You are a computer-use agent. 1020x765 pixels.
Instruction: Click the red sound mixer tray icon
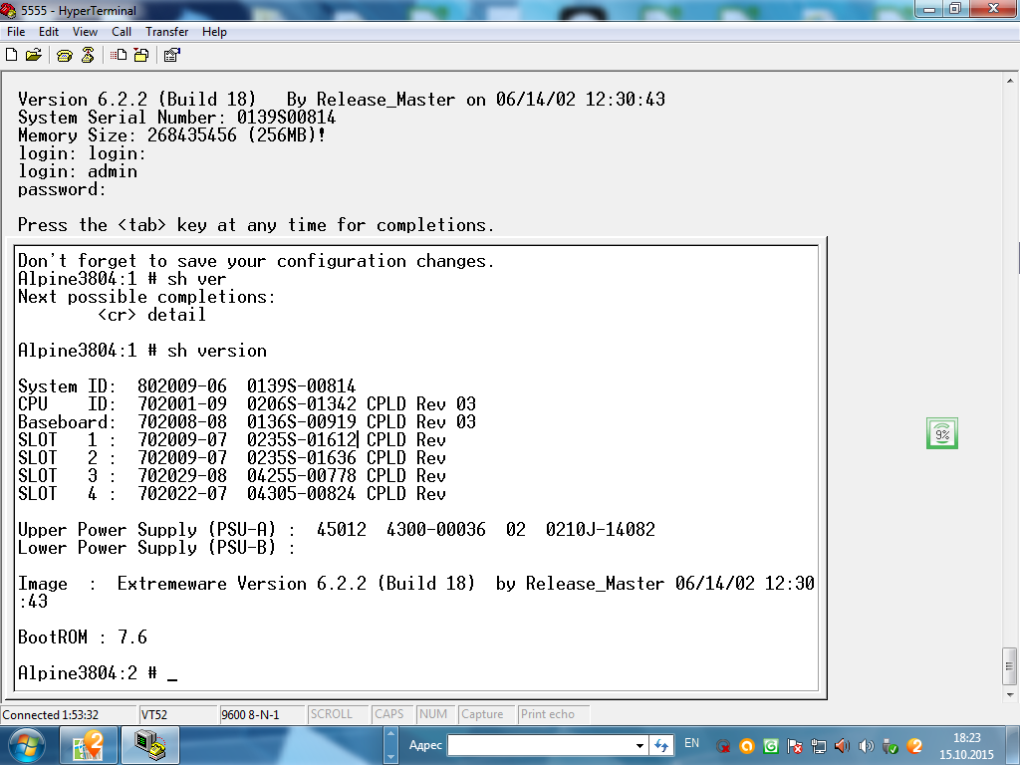click(x=843, y=746)
